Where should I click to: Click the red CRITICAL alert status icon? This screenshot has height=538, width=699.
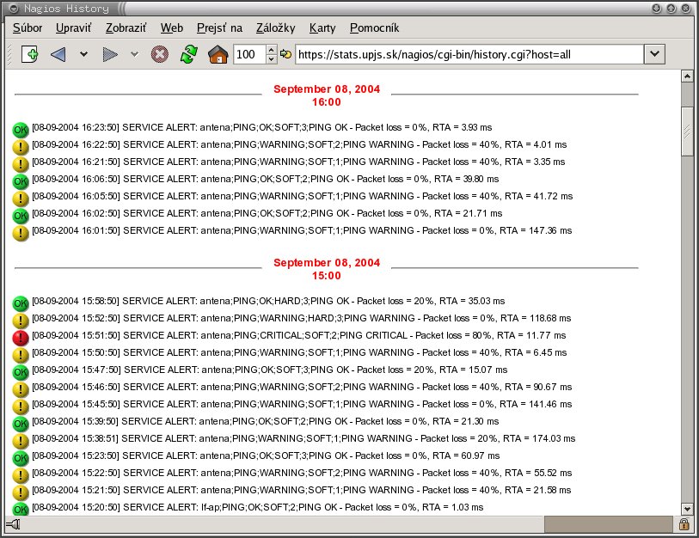pyautogui.click(x=21, y=338)
